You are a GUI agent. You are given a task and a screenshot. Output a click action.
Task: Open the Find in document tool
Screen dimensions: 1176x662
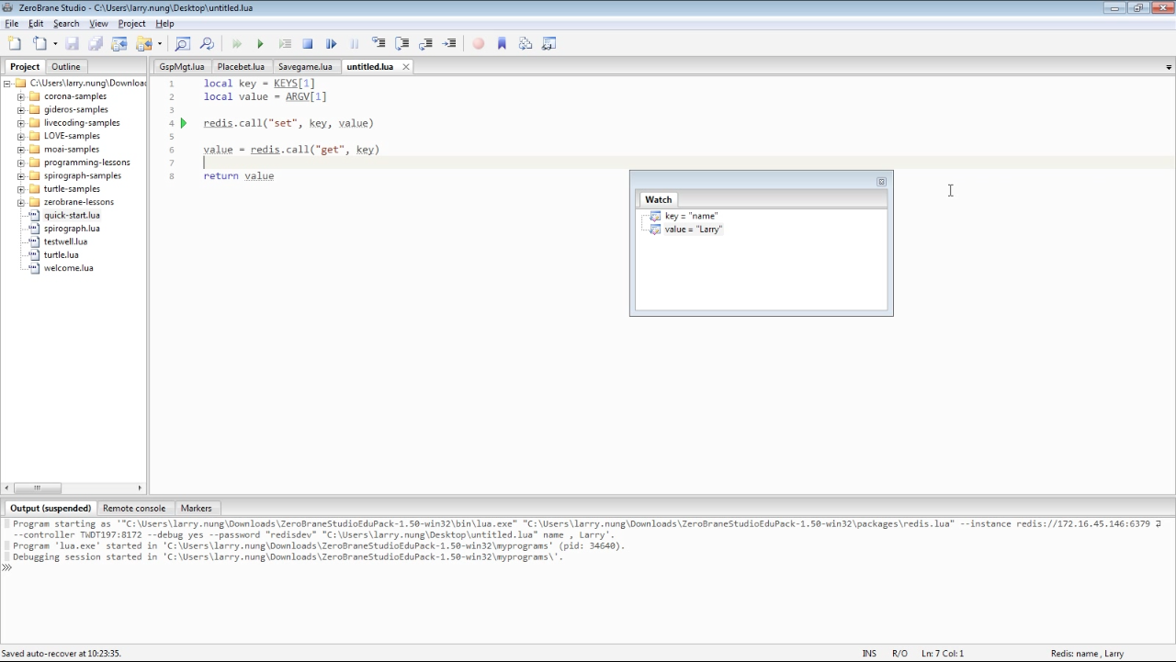click(182, 43)
